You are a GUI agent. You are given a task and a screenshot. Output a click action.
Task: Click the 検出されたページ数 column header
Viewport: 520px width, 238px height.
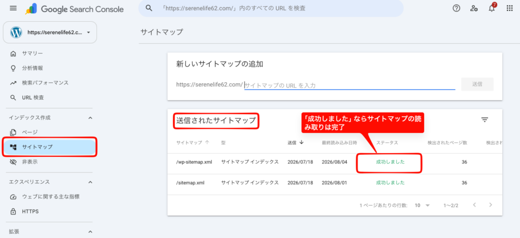tap(447, 143)
